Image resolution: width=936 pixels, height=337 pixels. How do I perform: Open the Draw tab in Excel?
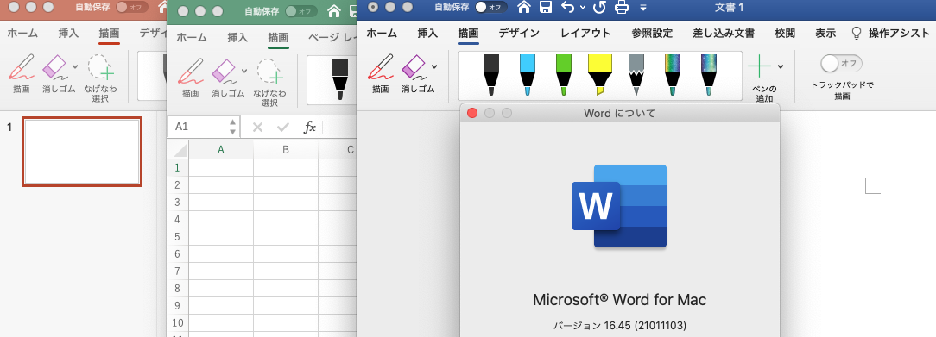click(x=279, y=38)
